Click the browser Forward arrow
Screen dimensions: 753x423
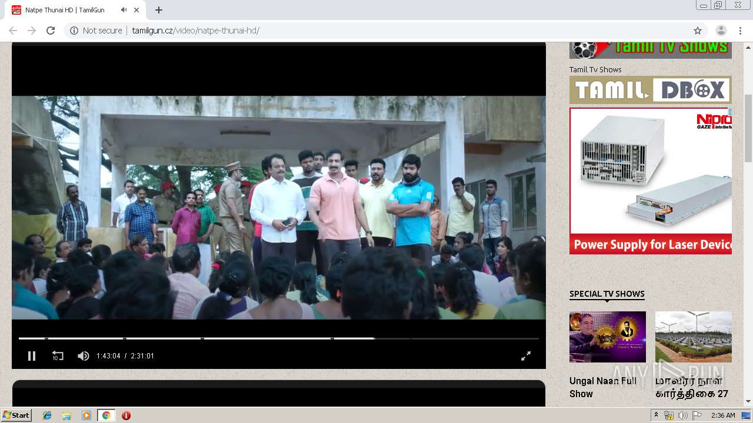[32, 31]
